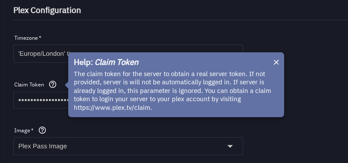Click the Plex Configuration section heading
Viewport: 348px width, 163px height.
pos(47,10)
